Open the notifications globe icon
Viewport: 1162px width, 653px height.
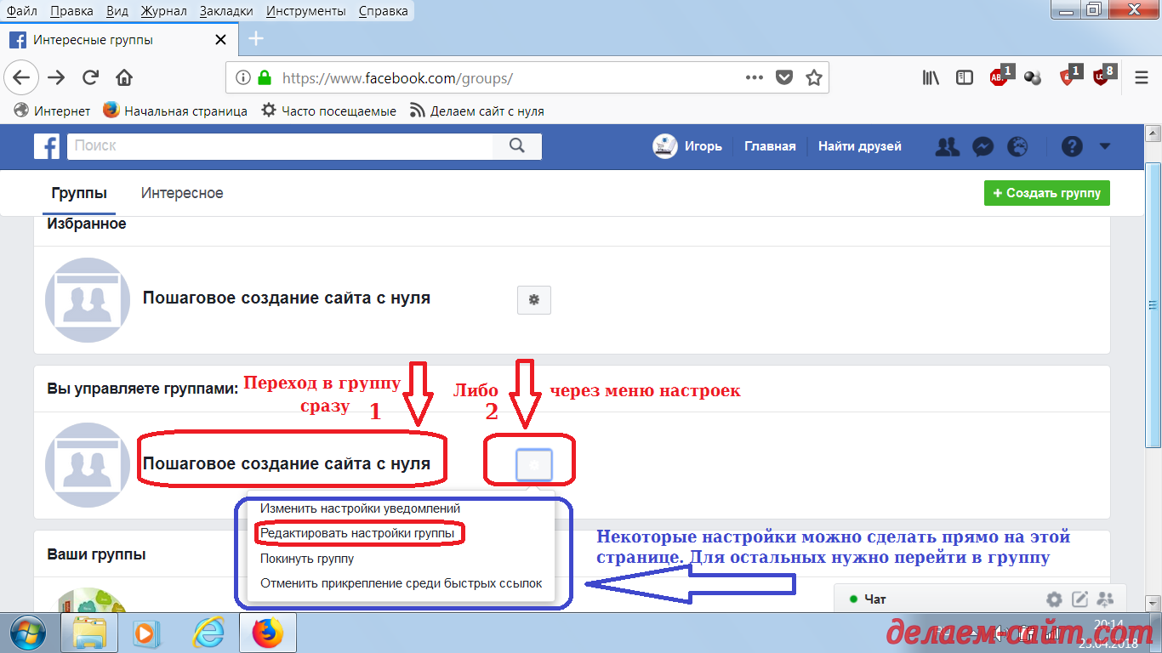(1017, 146)
